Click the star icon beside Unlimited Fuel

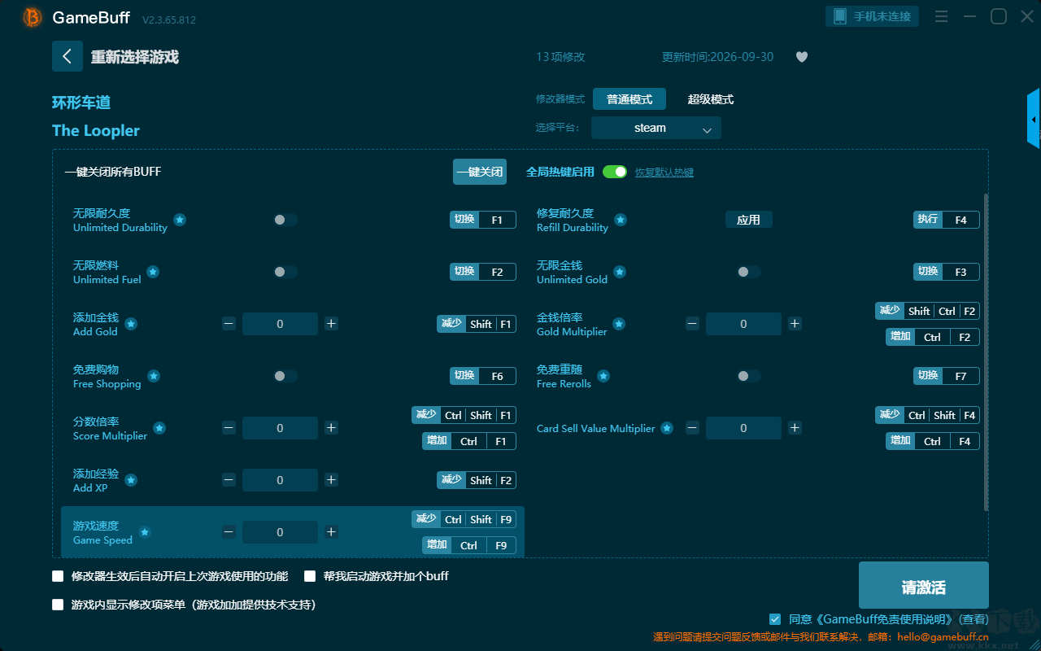click(x=153, y=272)
